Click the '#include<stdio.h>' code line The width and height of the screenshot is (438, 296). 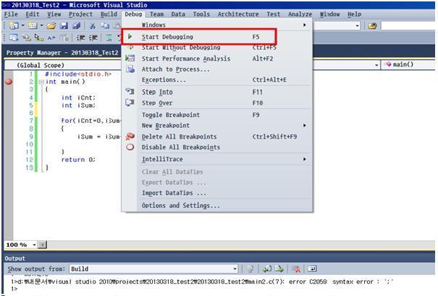(x=78, y=74)
